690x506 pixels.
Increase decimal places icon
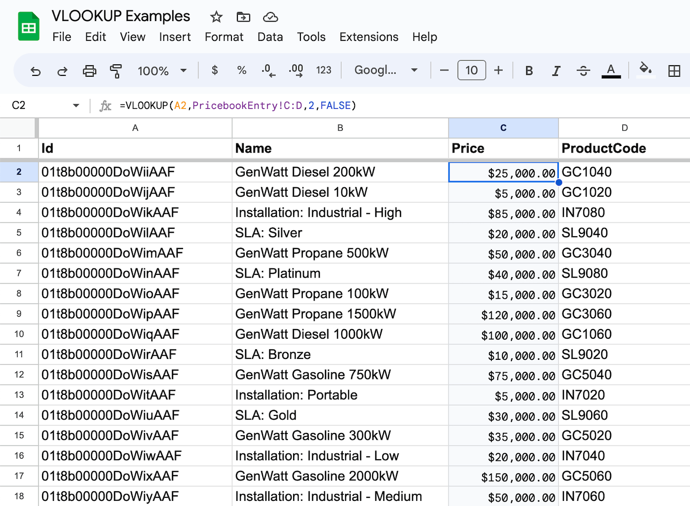(296, 70)
